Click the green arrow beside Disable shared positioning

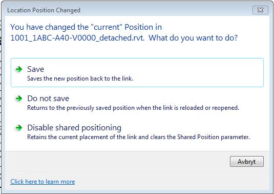click(19, 128)
